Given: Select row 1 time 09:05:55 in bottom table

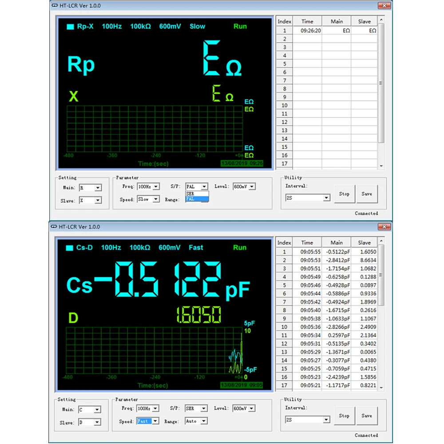Looking at the screenshot, I should [x=307, y=252].
